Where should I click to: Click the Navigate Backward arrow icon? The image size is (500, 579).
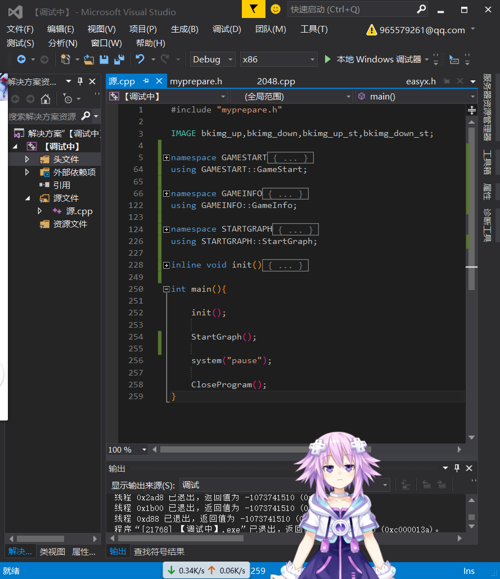click(x=21, y=60)
